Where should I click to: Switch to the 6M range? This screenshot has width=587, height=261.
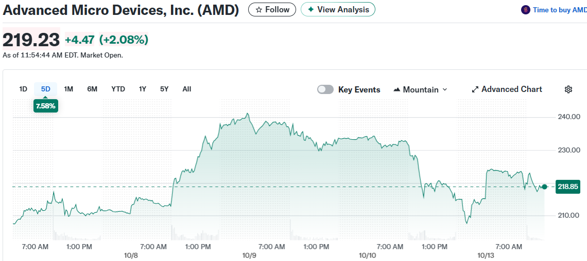click(92, 89)
